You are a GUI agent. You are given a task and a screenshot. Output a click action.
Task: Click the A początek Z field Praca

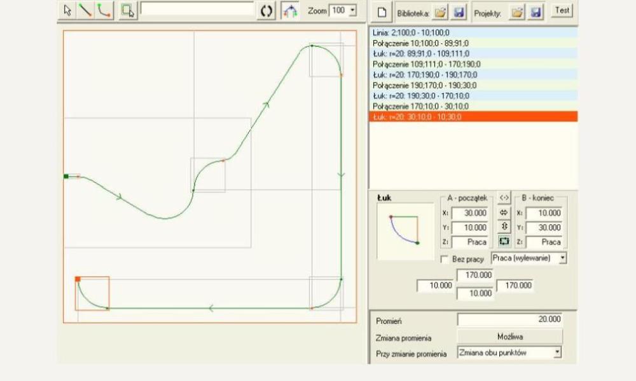pos(470,242)
